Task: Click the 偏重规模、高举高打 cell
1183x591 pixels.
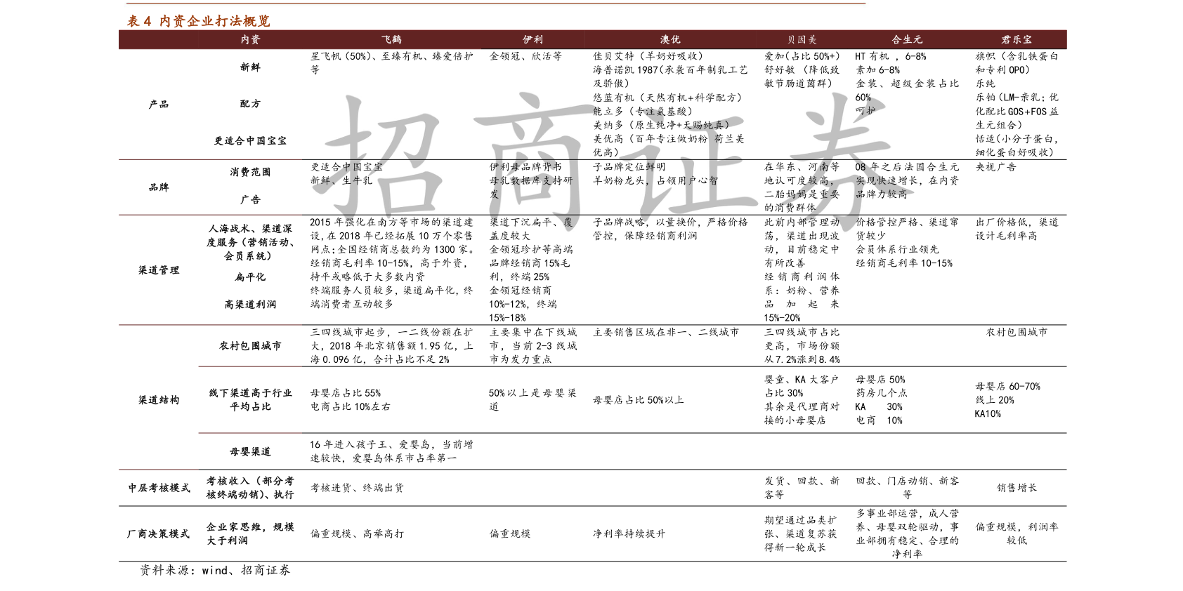Action: tap(357, 533)
